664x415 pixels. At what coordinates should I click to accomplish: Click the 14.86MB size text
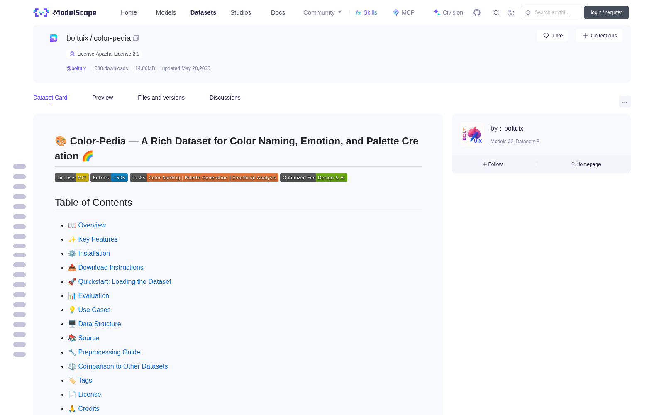coord(145,68)
